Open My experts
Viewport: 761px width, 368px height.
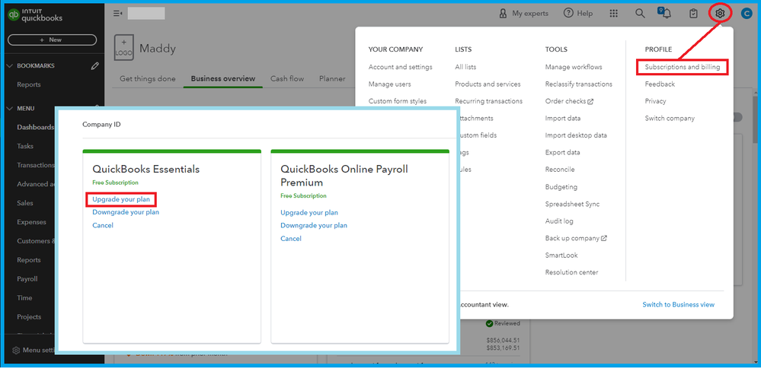(x=523, y=14)
